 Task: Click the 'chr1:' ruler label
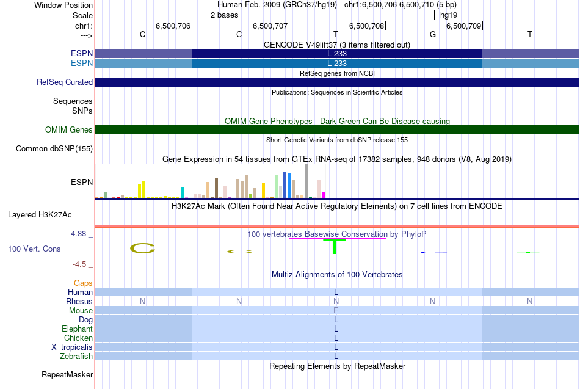coord(84,26)
